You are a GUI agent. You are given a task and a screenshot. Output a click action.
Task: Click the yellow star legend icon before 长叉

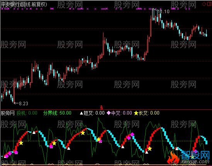pyautogui.click(x=136, y=113)
